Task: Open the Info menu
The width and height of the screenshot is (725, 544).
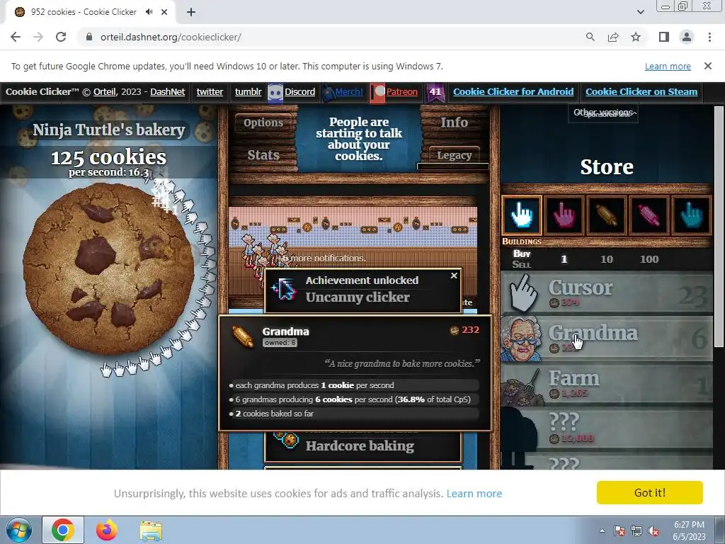Action: pos(454,122)
